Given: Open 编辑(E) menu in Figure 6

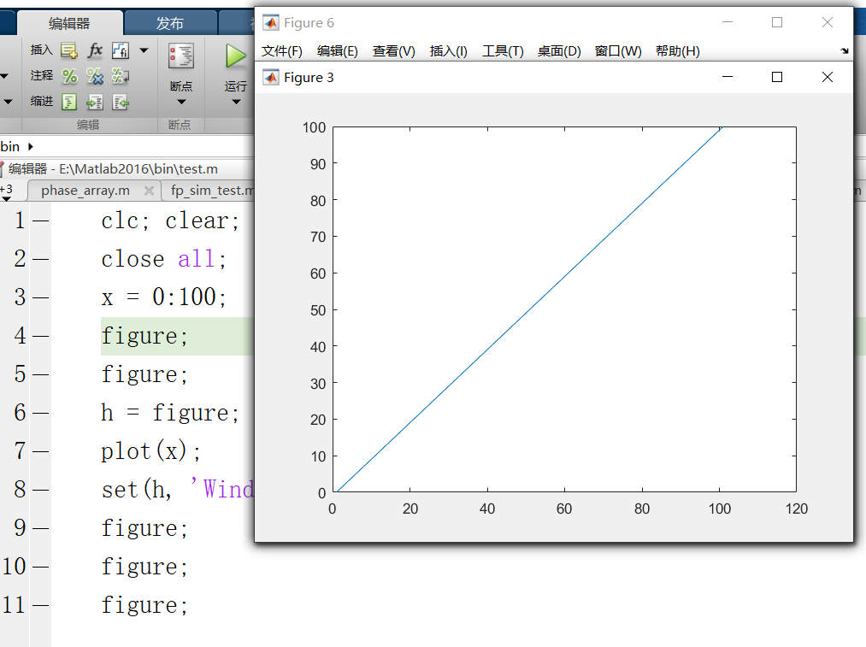Looking at the screenshot, I should tap(338, 51).
